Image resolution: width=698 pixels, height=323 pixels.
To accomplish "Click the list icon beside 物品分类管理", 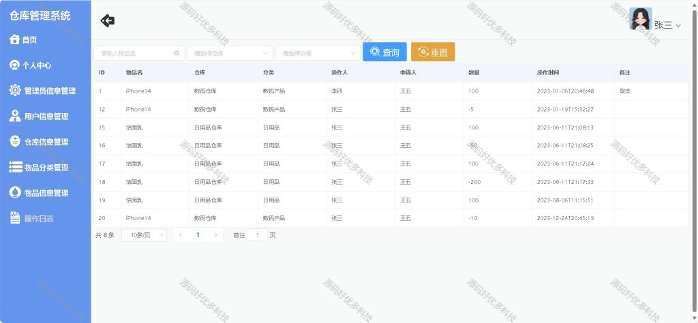I will 16,167.
